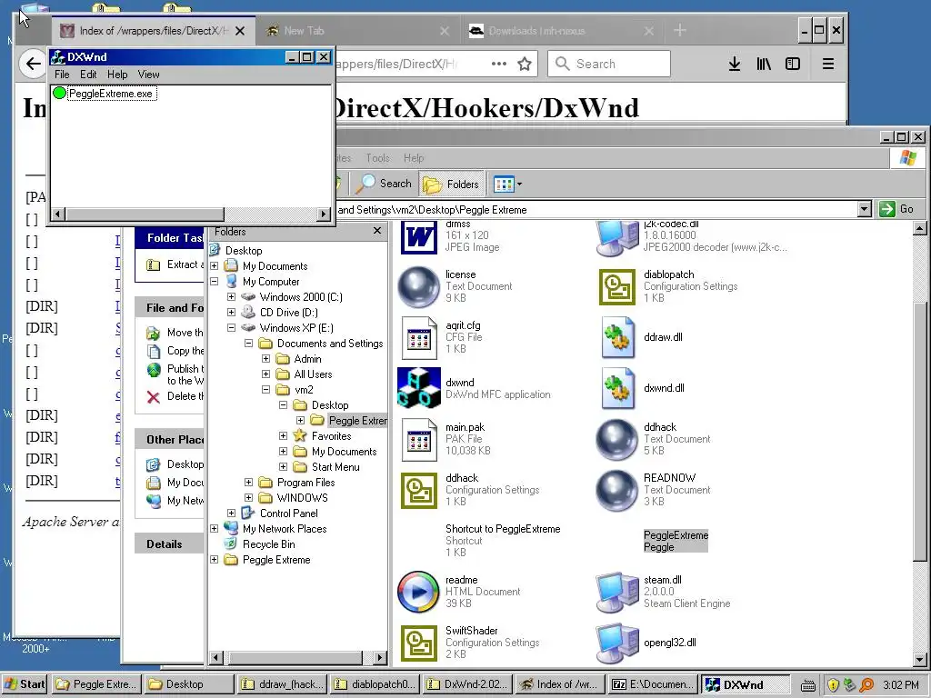Select the ddhack Text Document icon
This screenshot has height=698, width=931.
click(617, 439)
